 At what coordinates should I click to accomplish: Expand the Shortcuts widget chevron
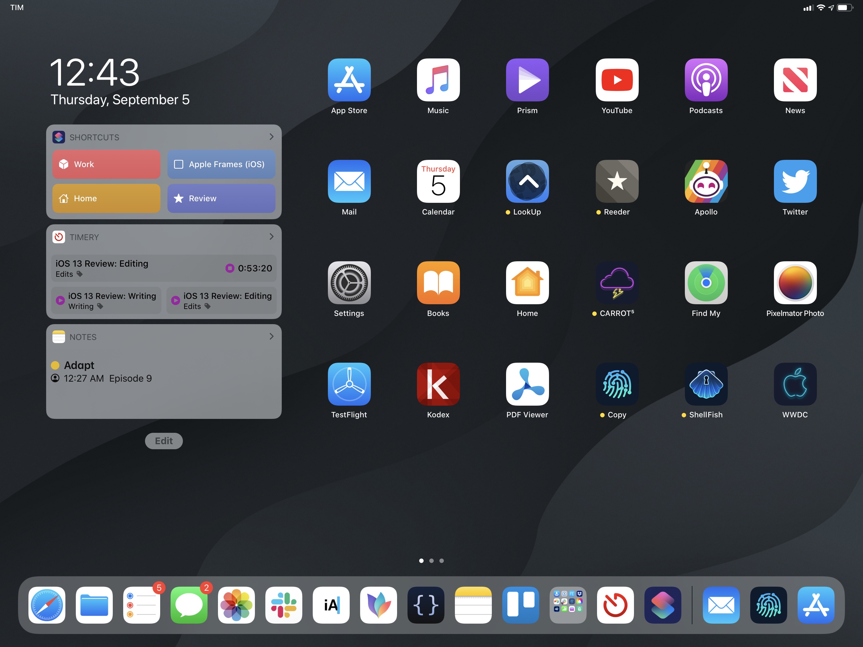[x=271, y=136]
